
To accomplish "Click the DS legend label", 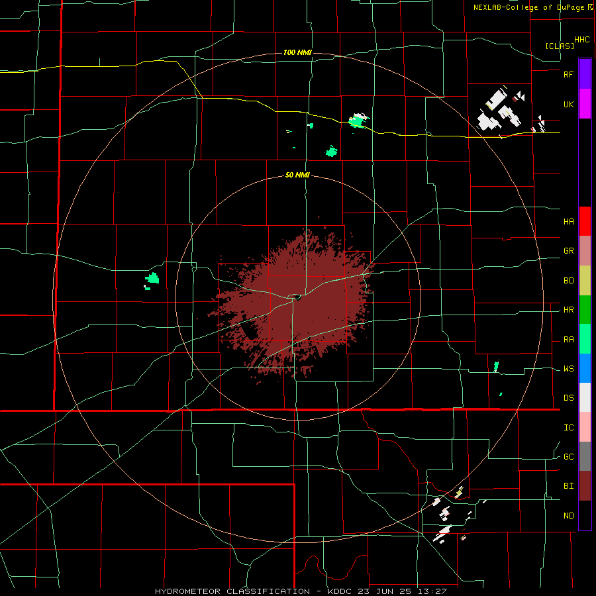I will point(568,398).
